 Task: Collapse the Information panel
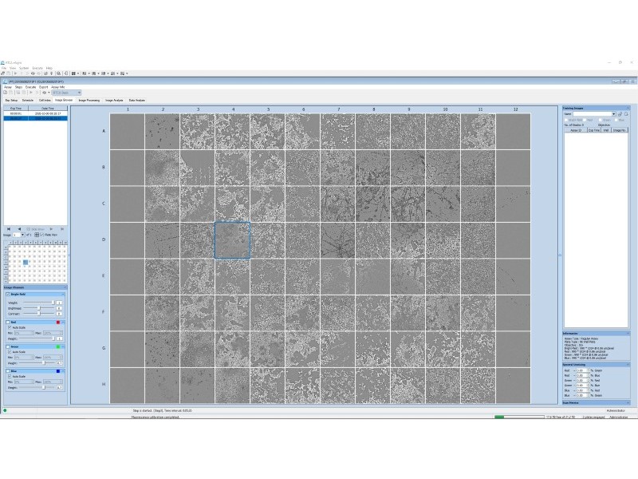coord(628,333)
